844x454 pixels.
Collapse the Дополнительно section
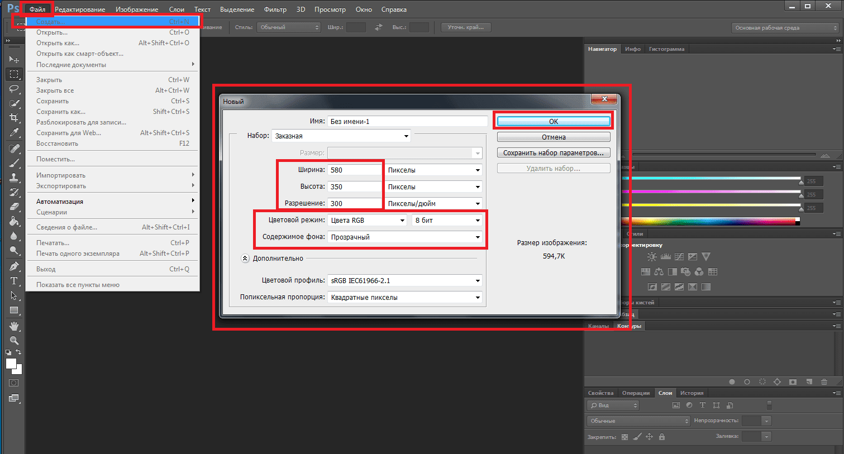[x=245, y=259]
